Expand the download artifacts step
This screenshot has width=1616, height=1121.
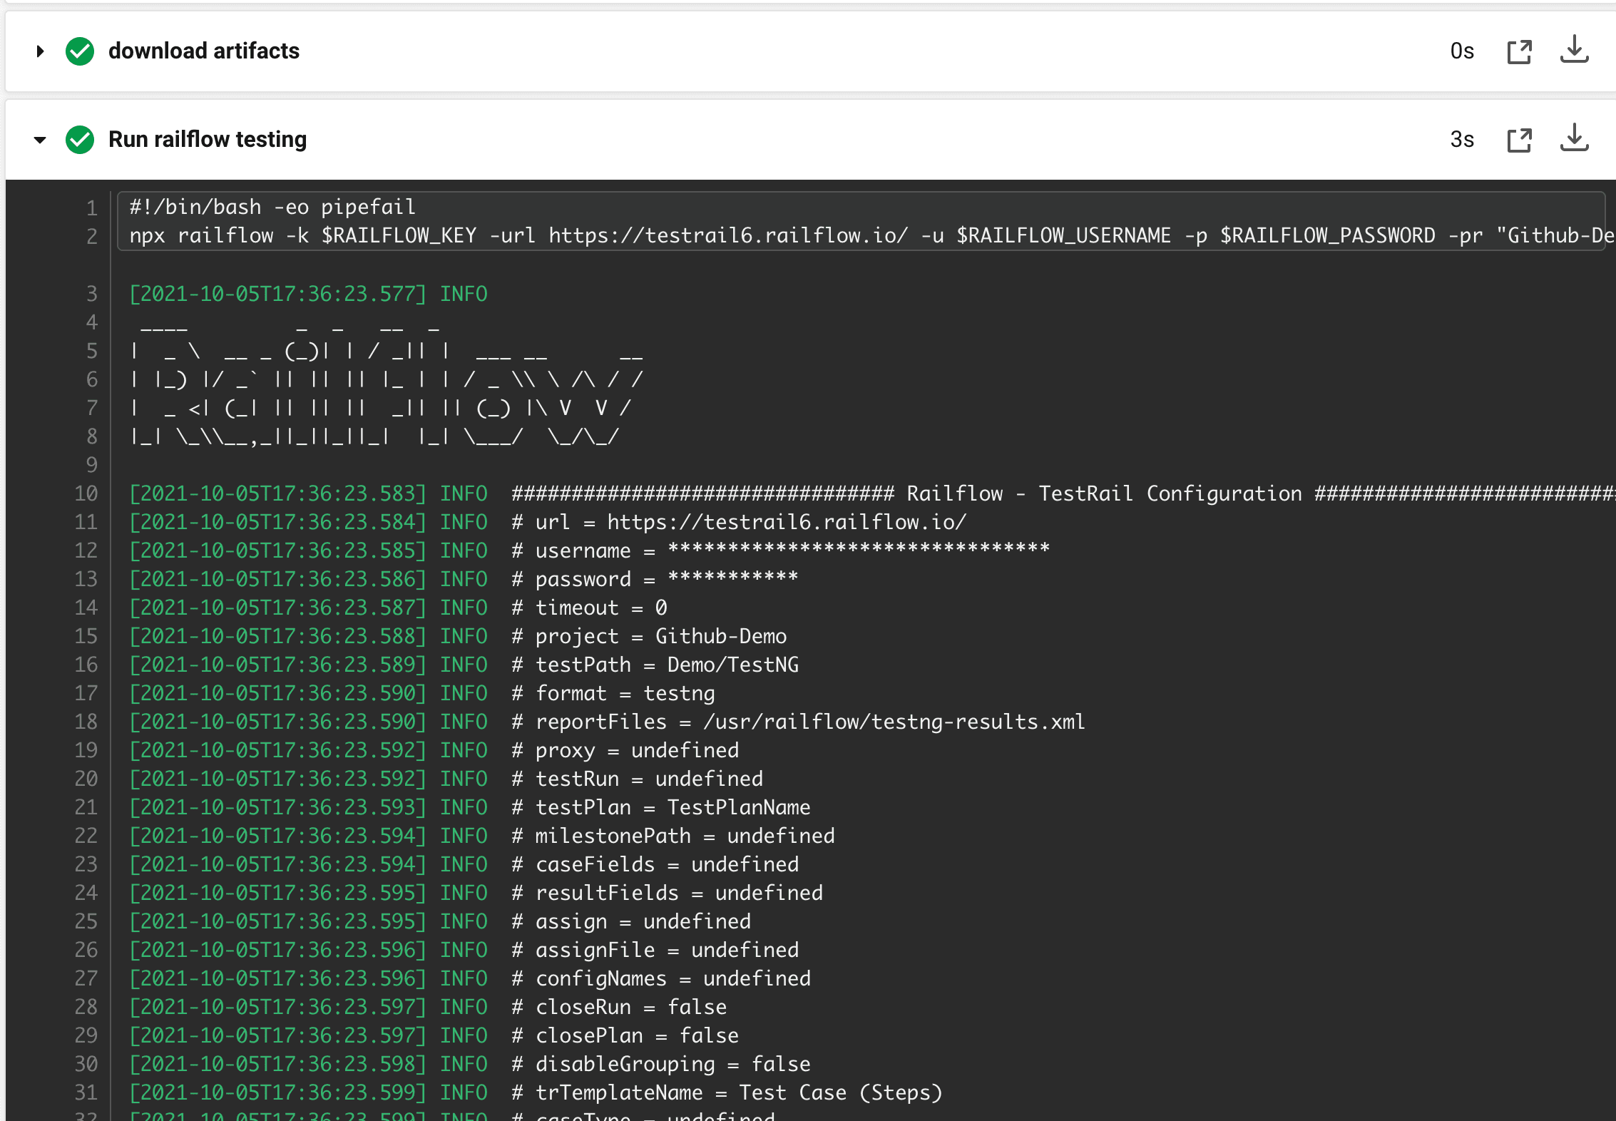coord(40,51)
